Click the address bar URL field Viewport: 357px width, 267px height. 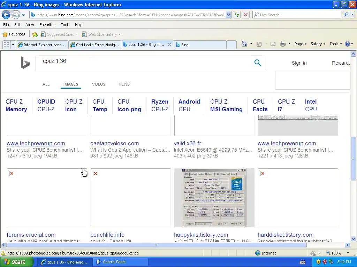coord(130,15)
